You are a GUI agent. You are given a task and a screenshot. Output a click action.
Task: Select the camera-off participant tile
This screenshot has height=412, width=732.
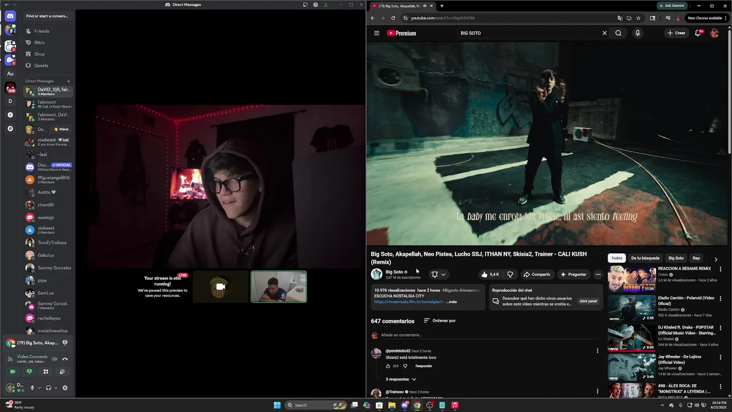(221, 287)
